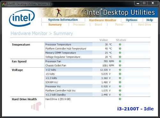Minimize the Intel Desktop Utilities window
Image resolution: width=160 pixels, height=118 pixels.
(x=138, y=3)
